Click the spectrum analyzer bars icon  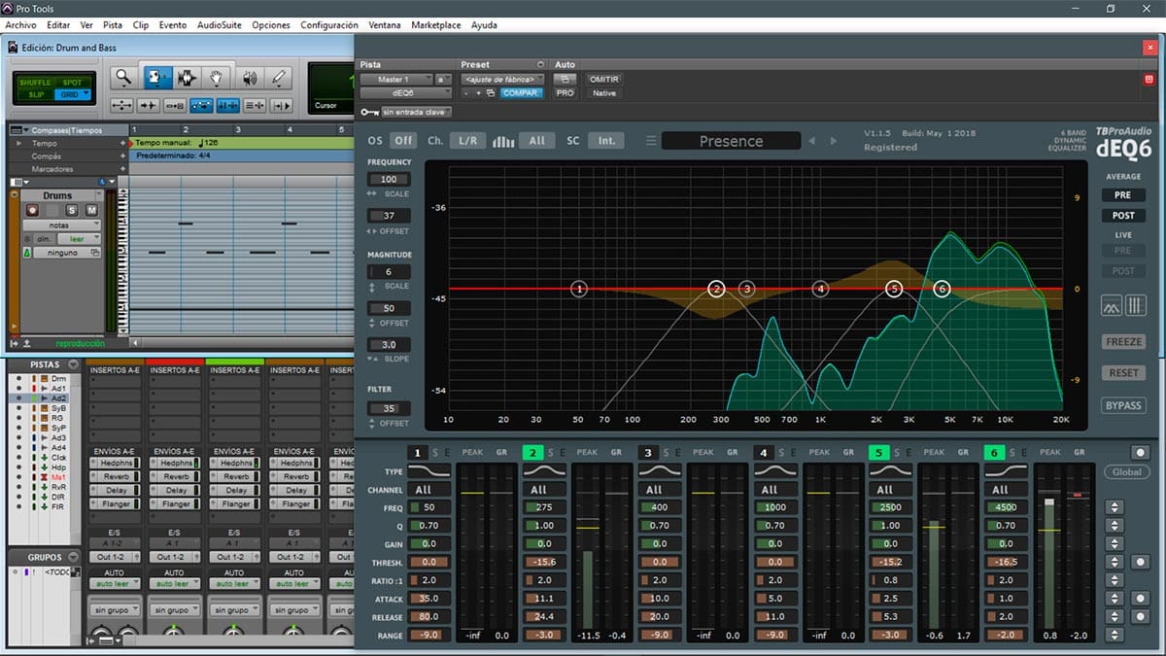click(x=503, y=141)
